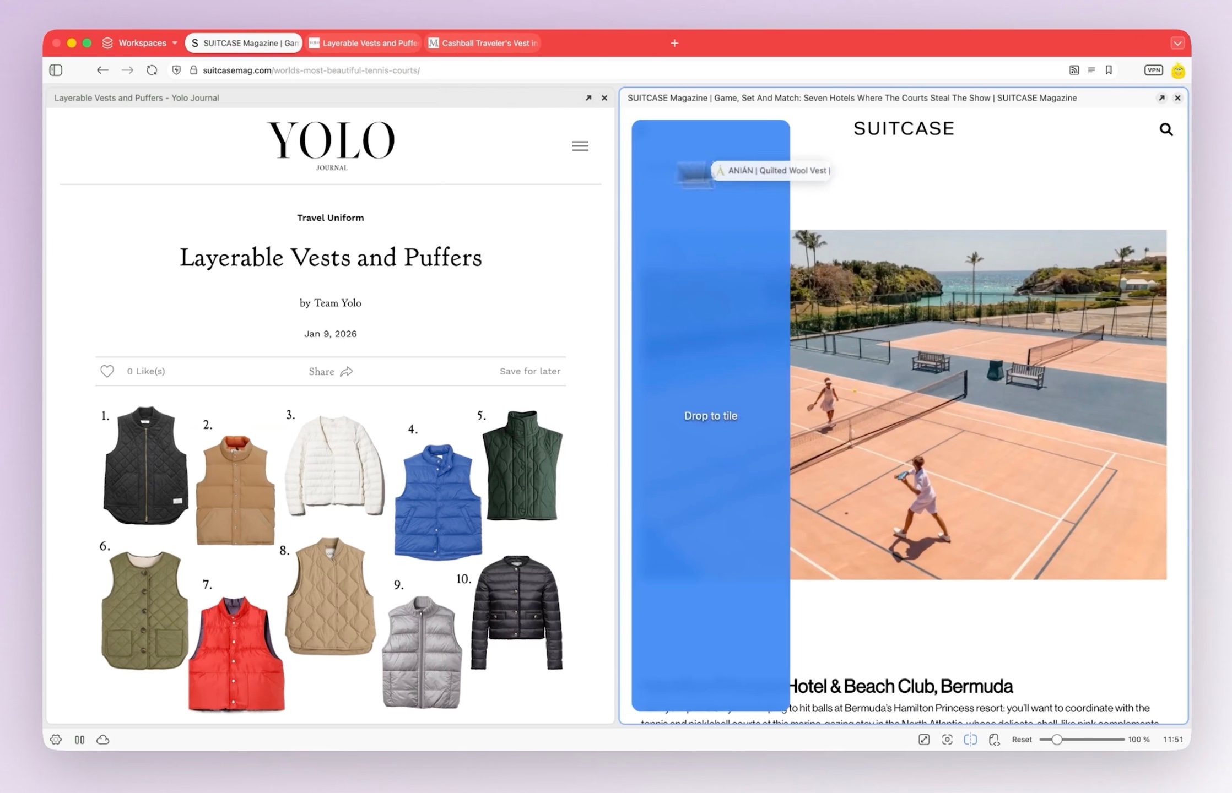Image resolution: width=1232 pixels, height=793 pixels.
Task: Open the YOLO Journal hamburger menu
Action: click(580, 145)
